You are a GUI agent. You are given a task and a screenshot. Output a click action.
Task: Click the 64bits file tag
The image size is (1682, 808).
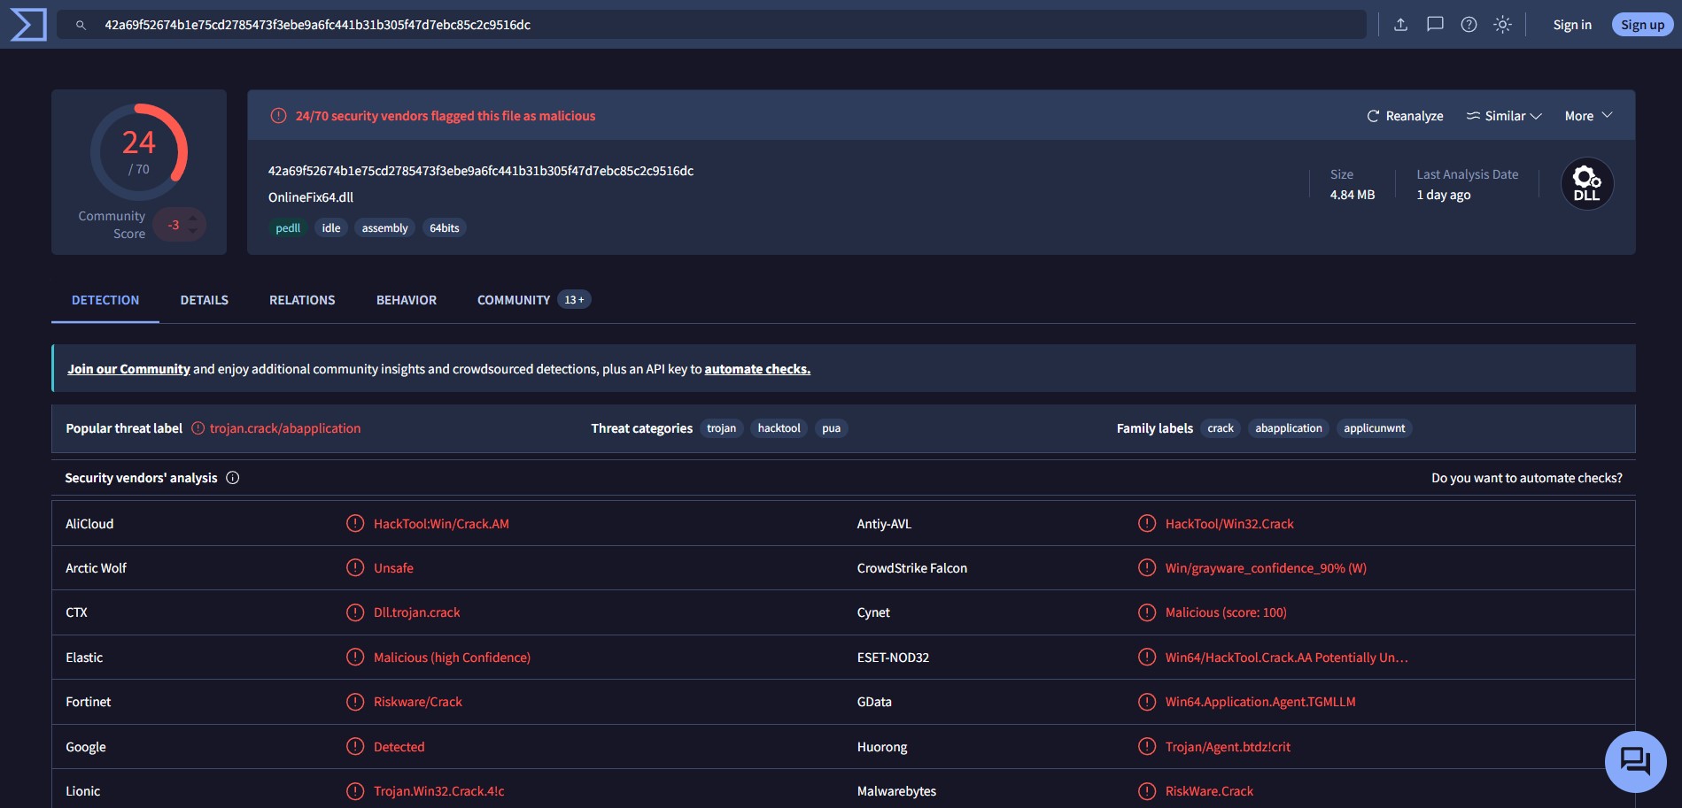point(445,228)
